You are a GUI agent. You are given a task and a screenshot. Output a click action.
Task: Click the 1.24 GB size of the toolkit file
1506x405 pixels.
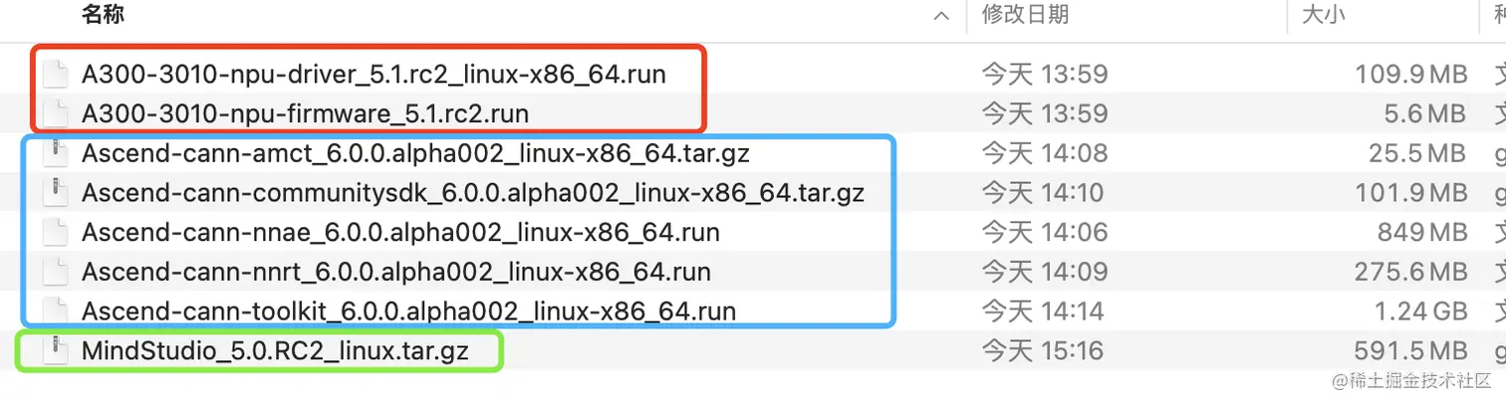[x=1423, y=310]
